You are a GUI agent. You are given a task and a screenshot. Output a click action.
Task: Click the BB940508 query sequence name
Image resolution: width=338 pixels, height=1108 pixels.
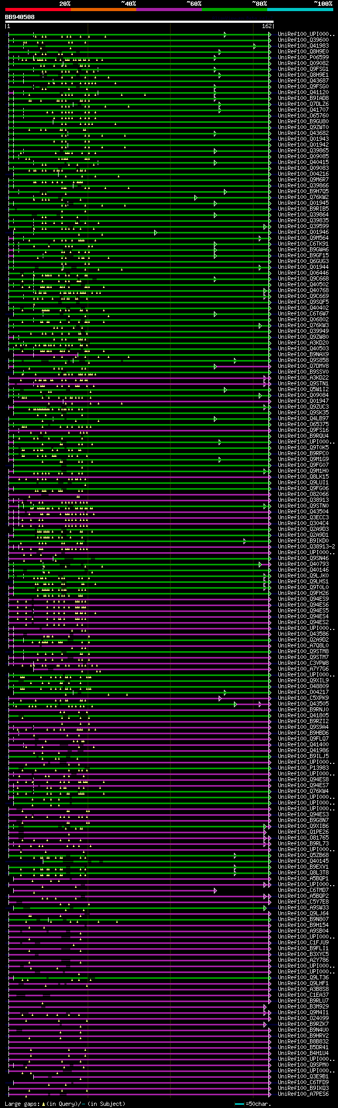pyautogui.click(x=20, y=17)
